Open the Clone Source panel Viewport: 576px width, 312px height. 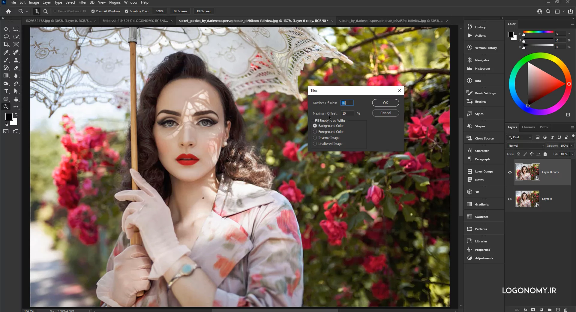[x=484, y=138]
